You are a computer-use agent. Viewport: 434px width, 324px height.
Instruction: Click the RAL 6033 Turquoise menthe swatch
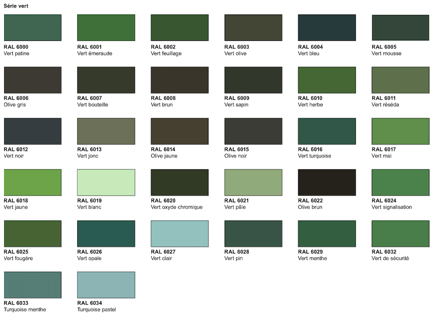(33, 285)
